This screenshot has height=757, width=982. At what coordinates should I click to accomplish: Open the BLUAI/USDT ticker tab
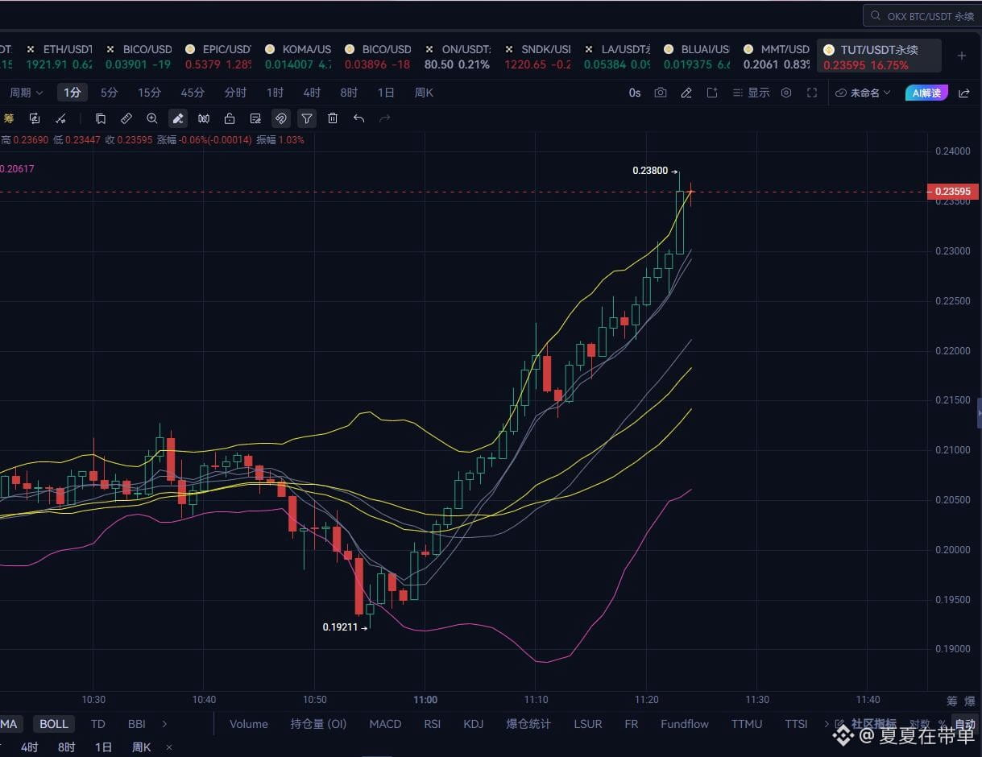(697, 56)
